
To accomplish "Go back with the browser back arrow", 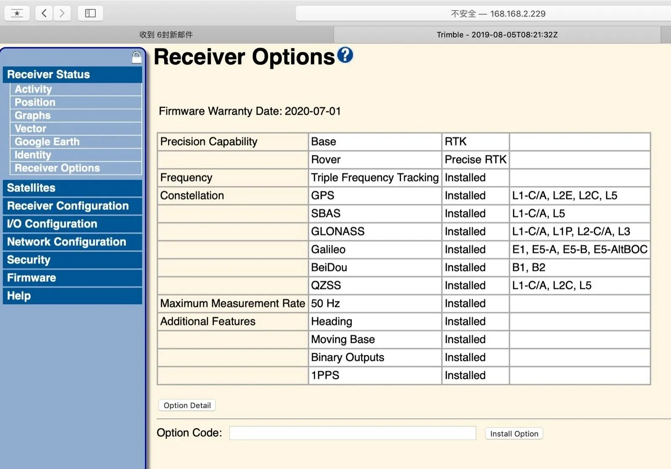I will pyautogui.click(x=44, y=13).
